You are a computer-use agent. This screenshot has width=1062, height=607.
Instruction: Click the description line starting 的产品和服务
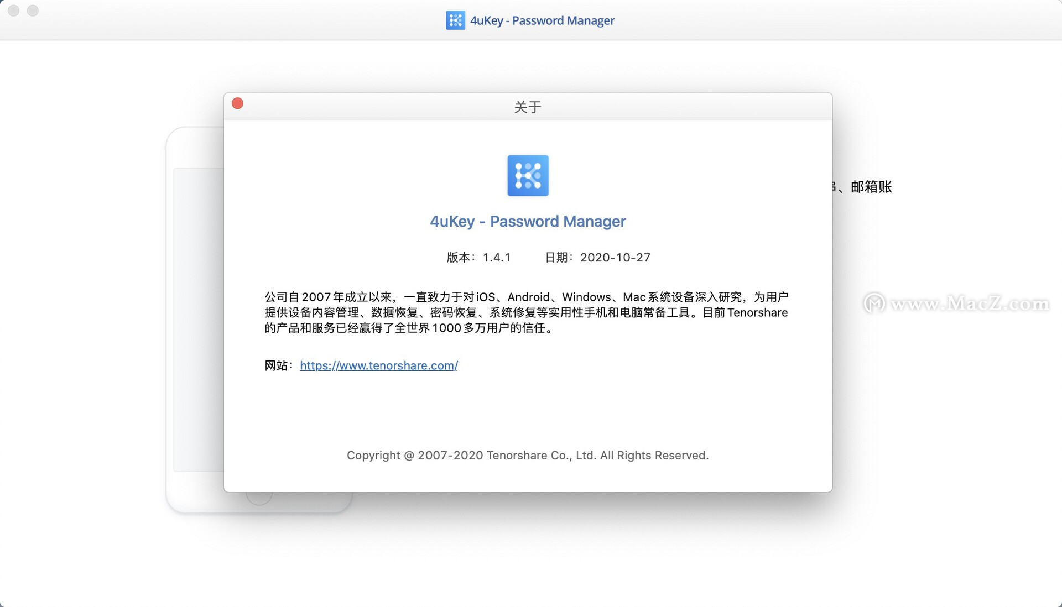click(x=409, y=328)
